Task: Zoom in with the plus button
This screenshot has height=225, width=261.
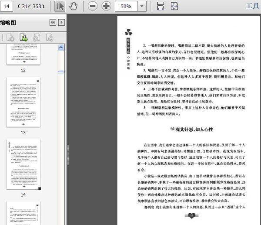Action: [x=106, y=7]
